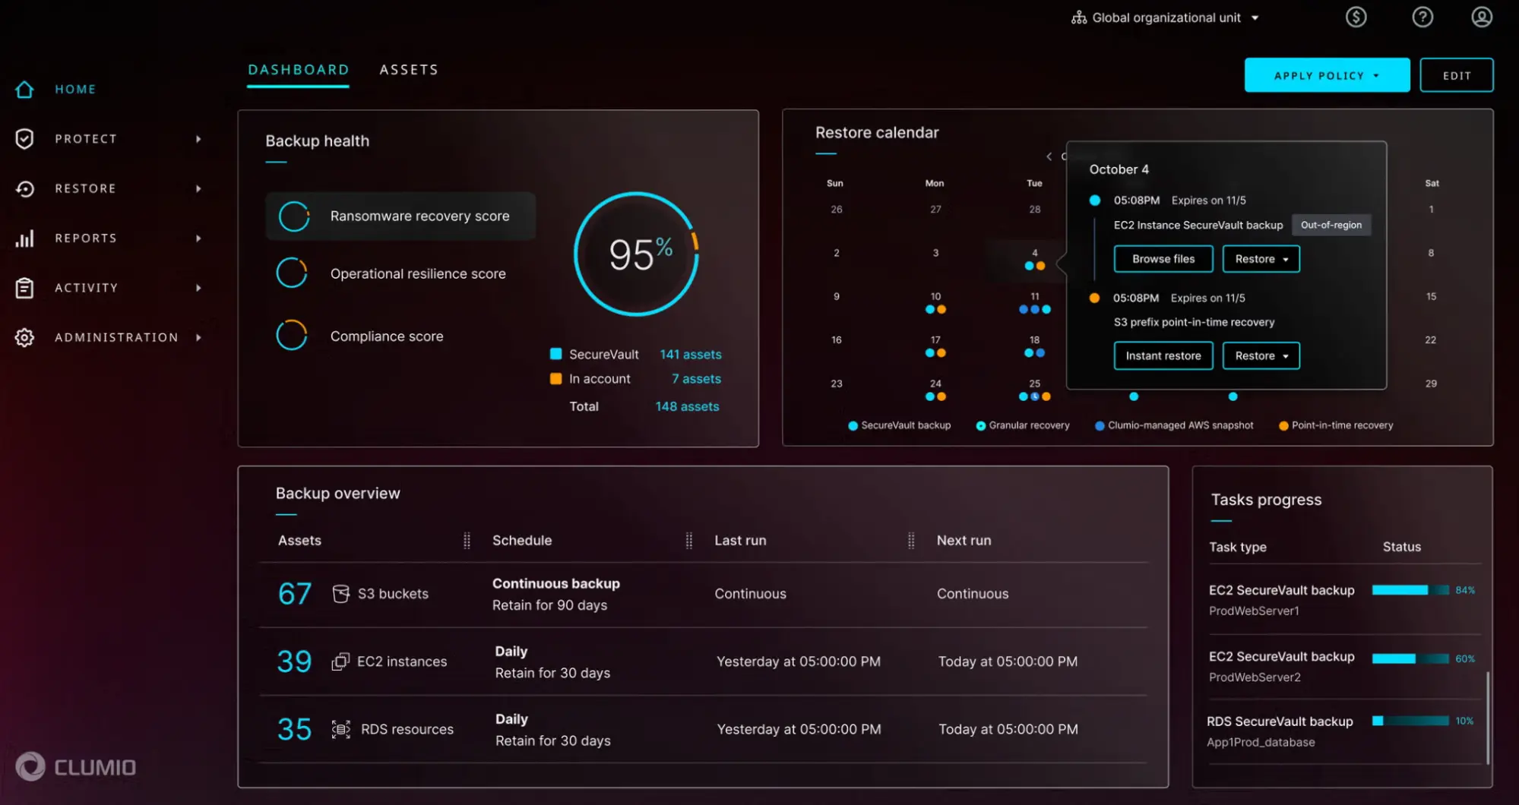Open the billing dollar icon
Screen dimensions: 1519x805
click(x=1356, y=17)
